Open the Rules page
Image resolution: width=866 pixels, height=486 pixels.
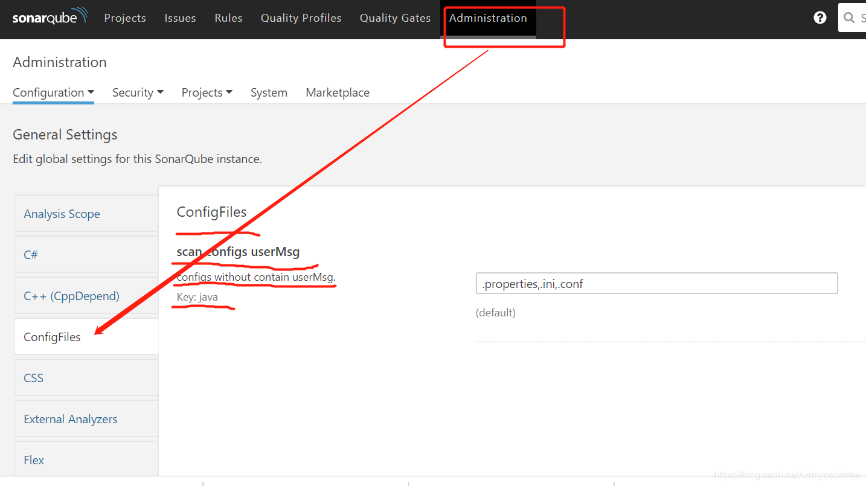coord(228,18)
